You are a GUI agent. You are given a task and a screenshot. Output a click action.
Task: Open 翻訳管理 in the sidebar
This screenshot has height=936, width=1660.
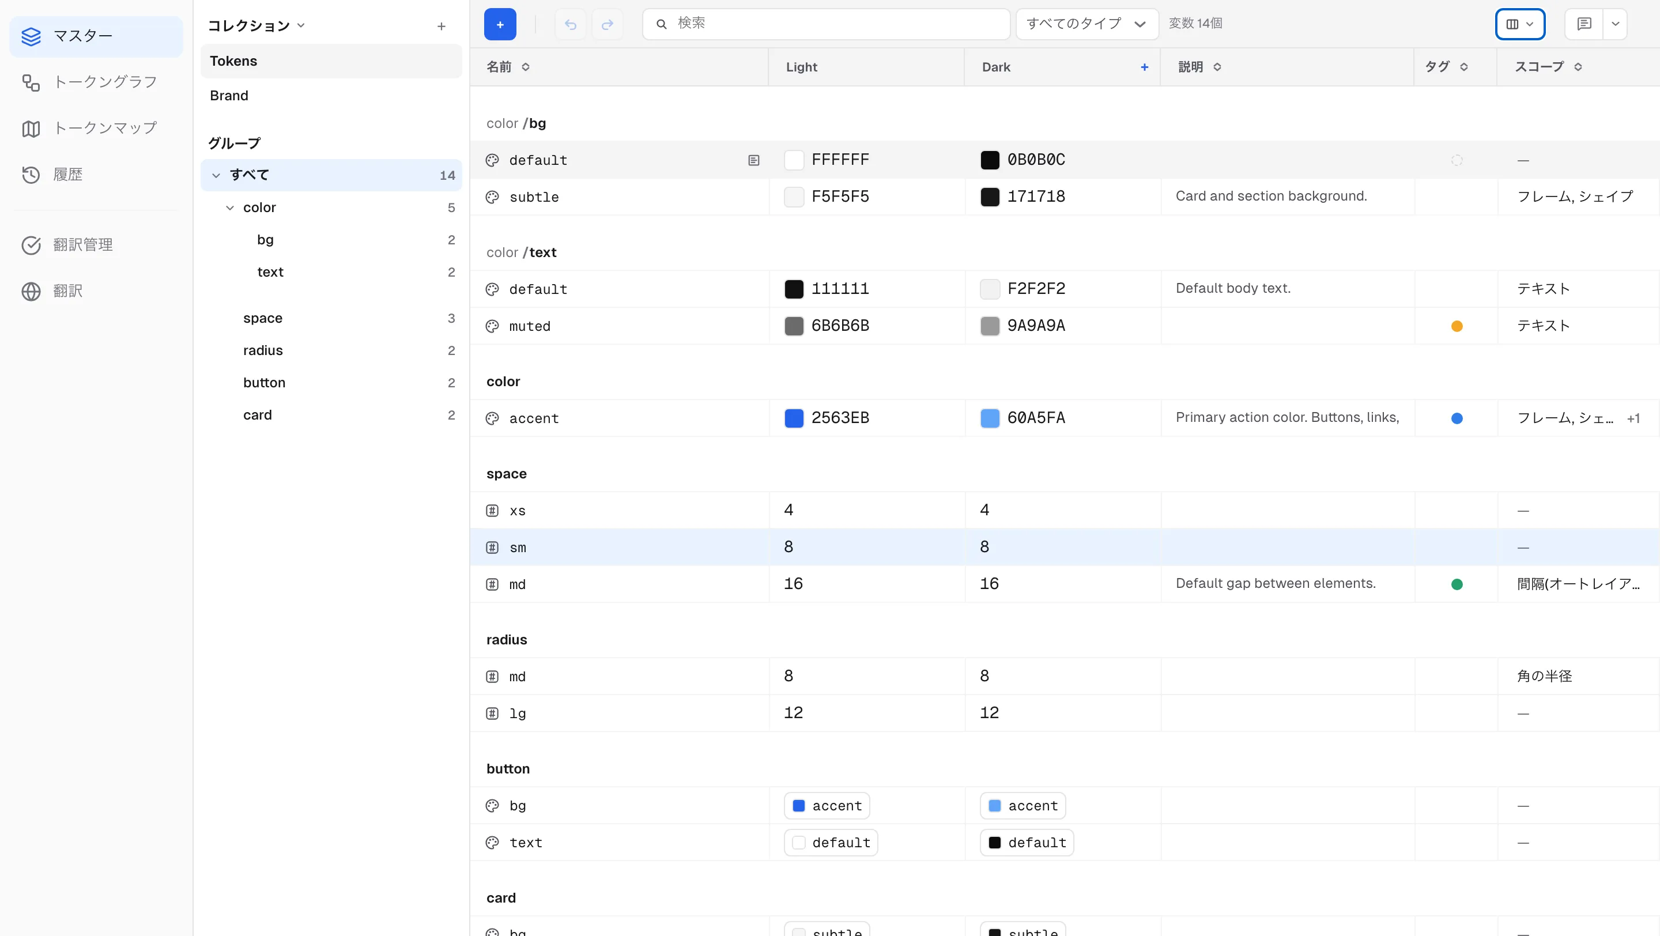(95, 245)
